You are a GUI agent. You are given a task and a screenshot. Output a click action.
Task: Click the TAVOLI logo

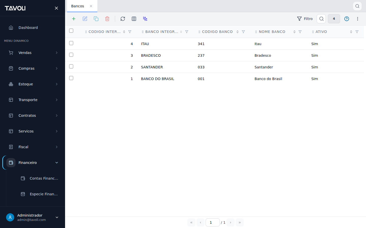point(15,8)
